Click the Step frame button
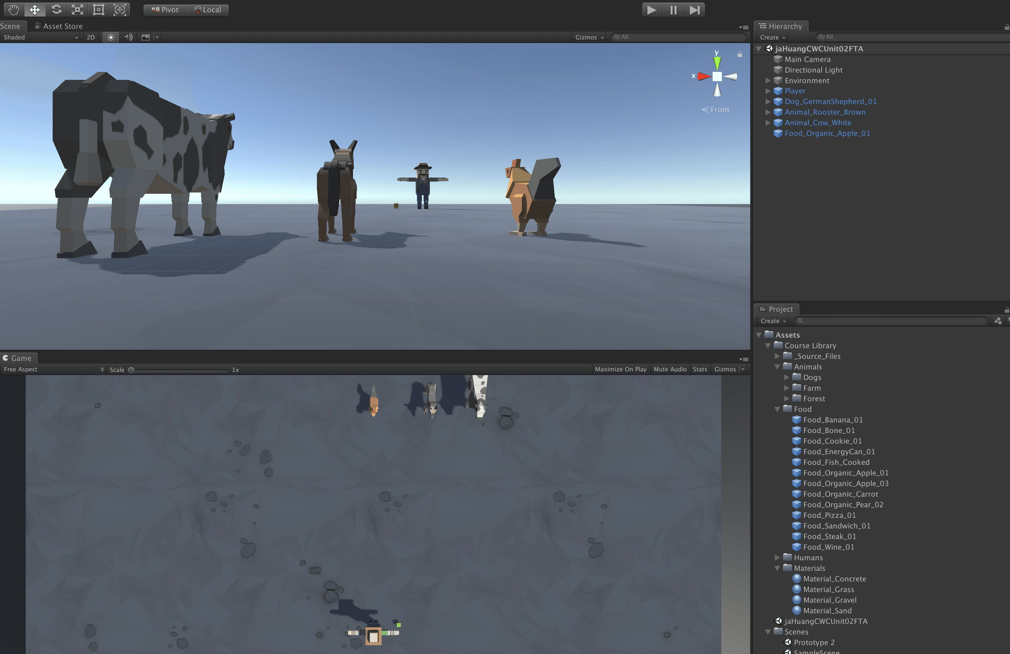The width and height of the screenshot is (1010, 654). (x=694, y=10)
